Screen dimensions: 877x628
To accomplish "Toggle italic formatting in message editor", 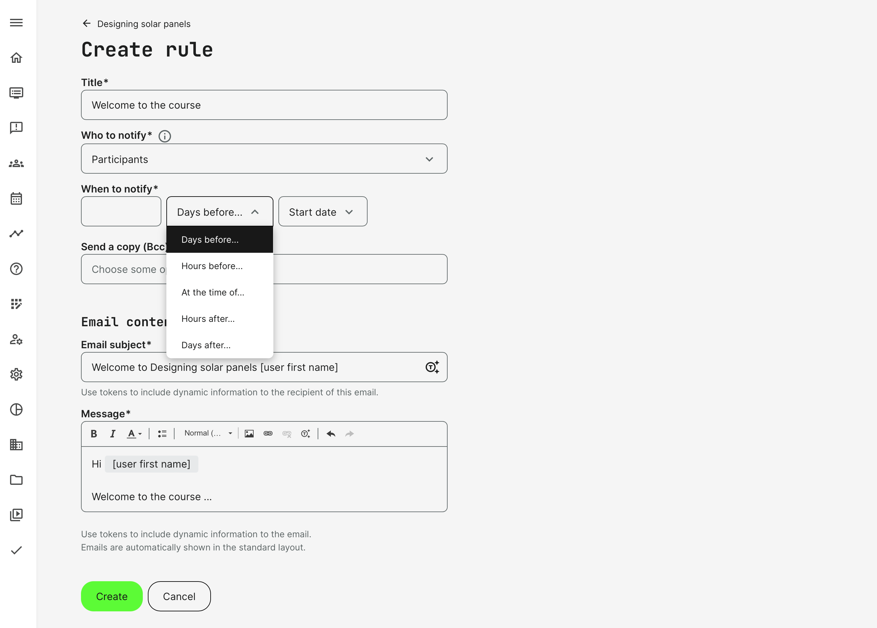I will [112, 434].
